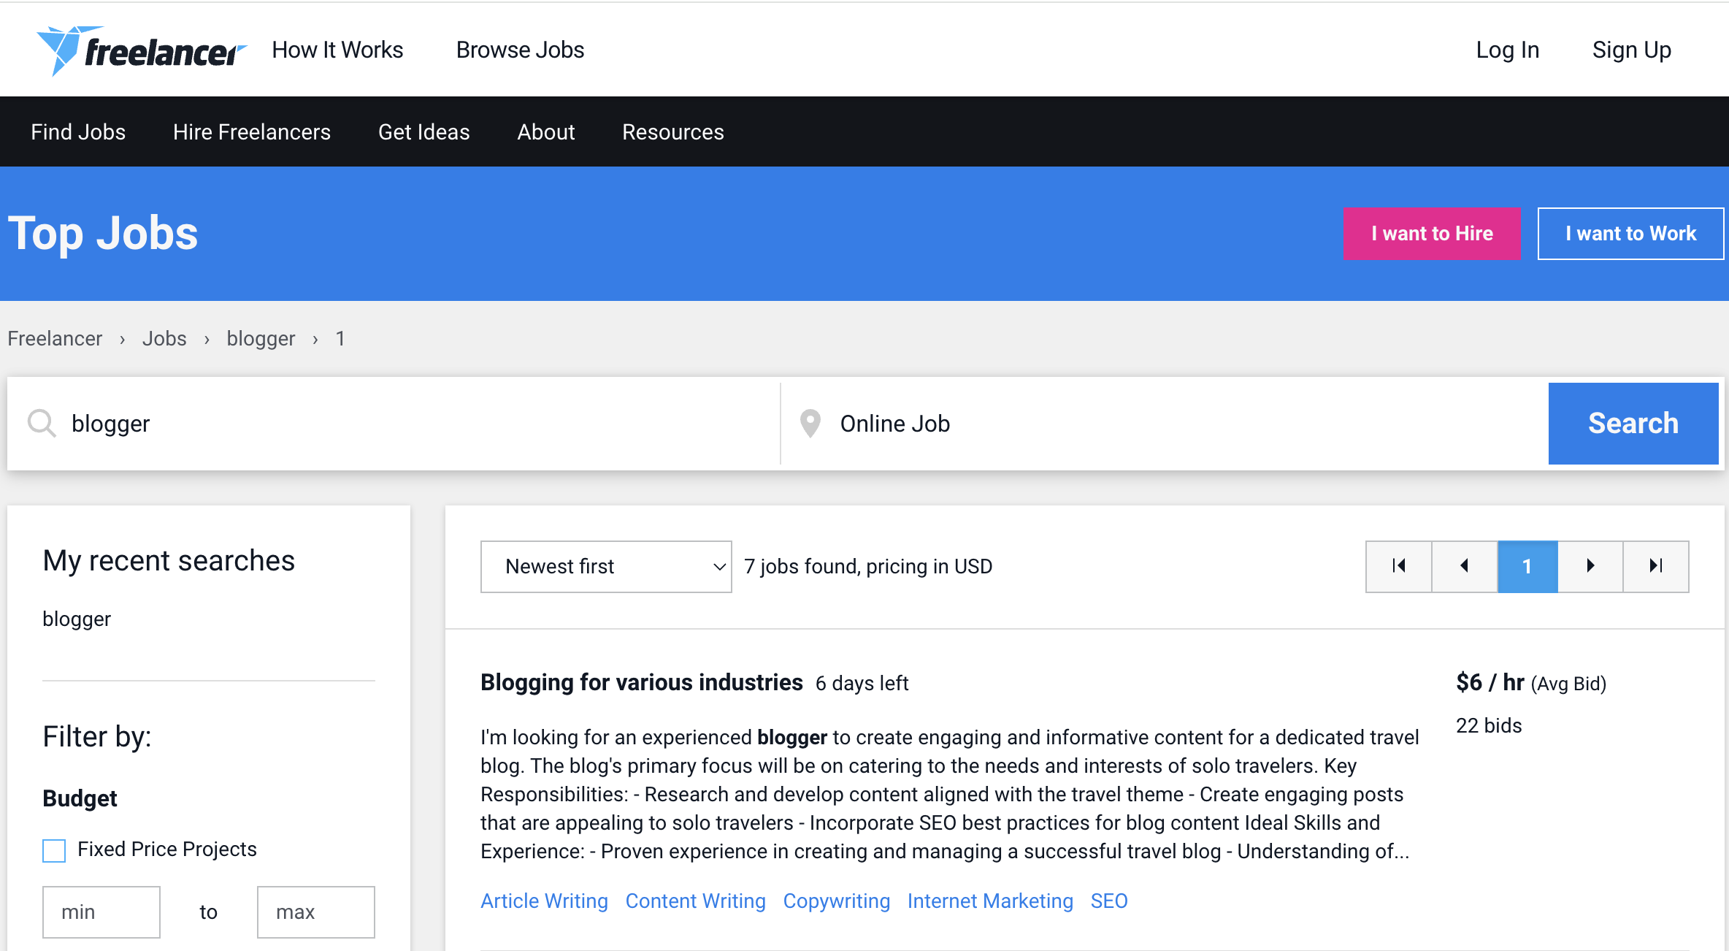Go to previous page arrow
1729x951 pixels.
[x=1464, y=566]
